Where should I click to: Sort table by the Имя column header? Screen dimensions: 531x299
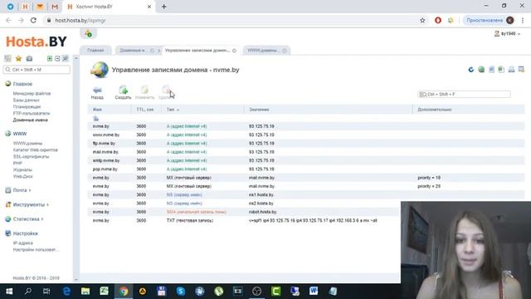click(x=97, y=110)
